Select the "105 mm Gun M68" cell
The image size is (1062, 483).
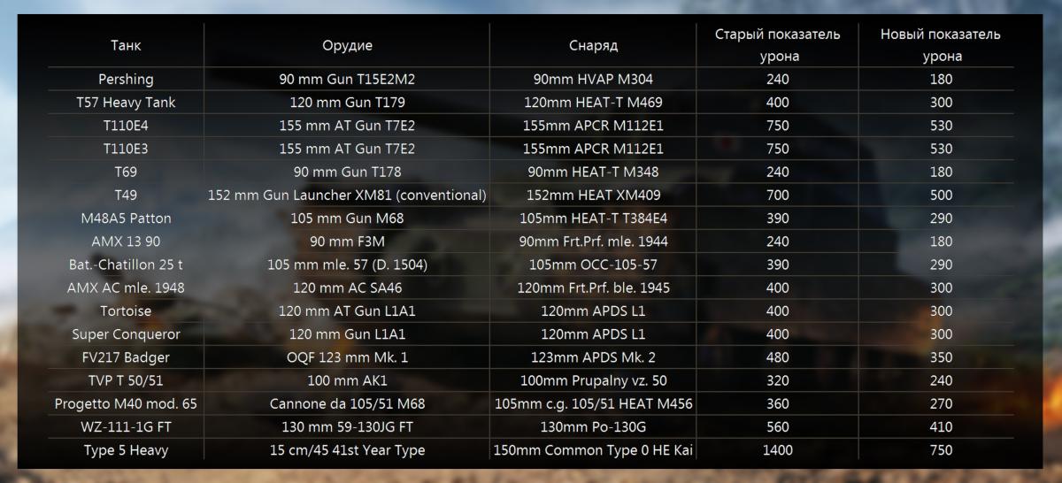pyautogui.click(x=347, y=218)
